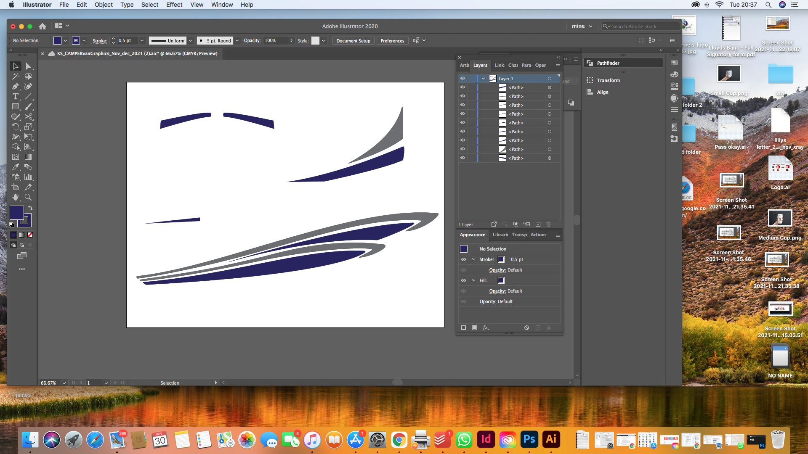808x454 pixels.
Task: Open the Pathfinder panel icon
Action: (x=590, y=63)
